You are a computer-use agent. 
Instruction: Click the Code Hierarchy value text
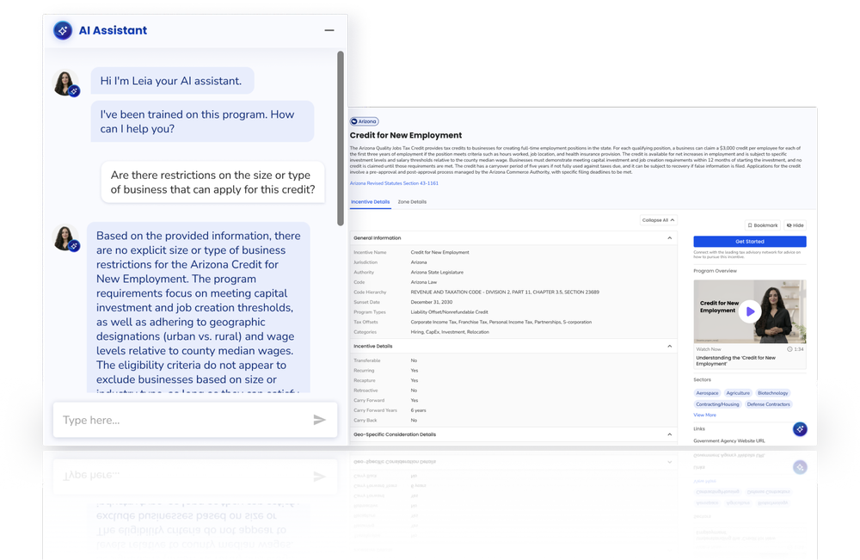(x=505, y=292)
